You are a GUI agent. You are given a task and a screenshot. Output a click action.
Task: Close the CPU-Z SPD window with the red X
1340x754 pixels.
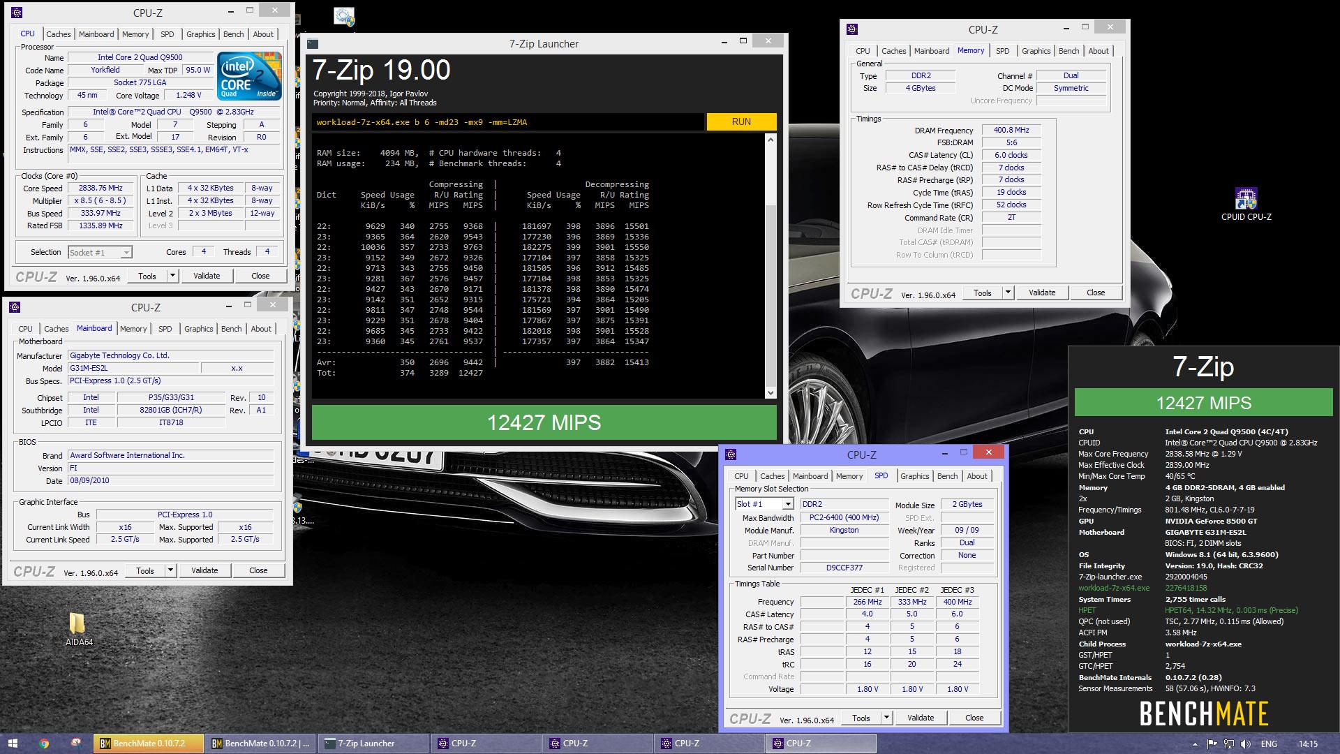(x=988, y=452)
